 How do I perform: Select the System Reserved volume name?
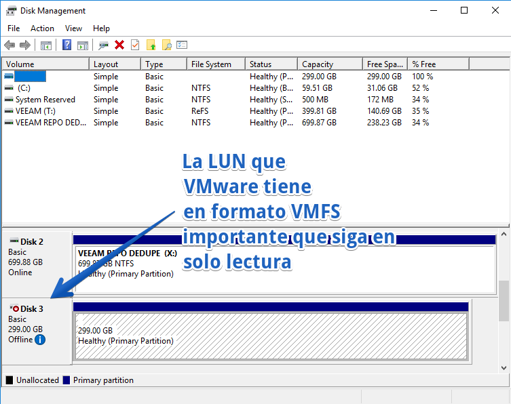[x=45, y=99]
